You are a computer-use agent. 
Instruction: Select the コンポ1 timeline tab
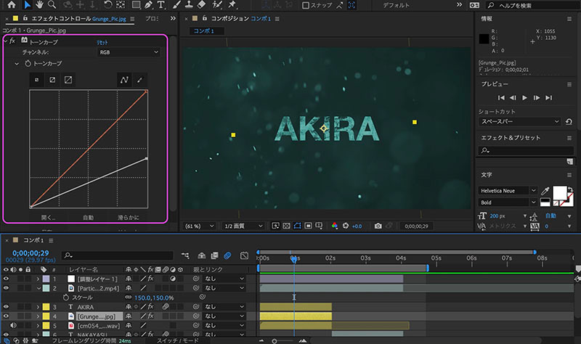(33, 240)
